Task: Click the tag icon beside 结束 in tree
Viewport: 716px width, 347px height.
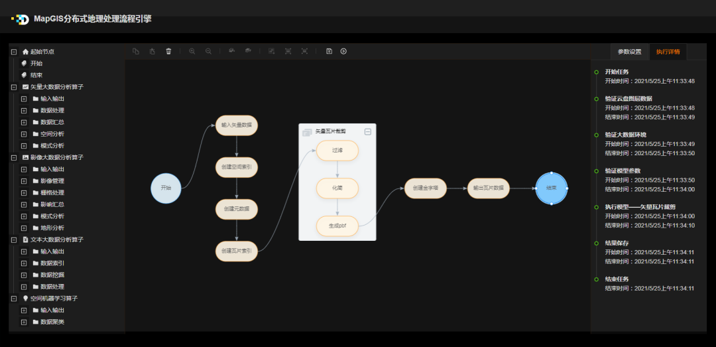Action: click(x=24, y=75)
